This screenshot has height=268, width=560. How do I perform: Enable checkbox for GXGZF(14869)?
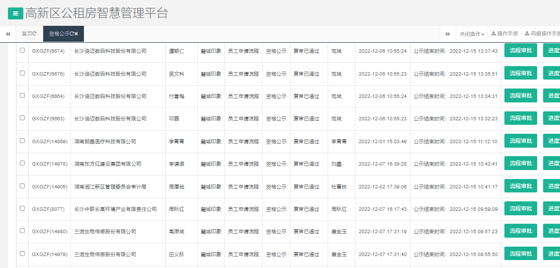[x=22, y=141]
